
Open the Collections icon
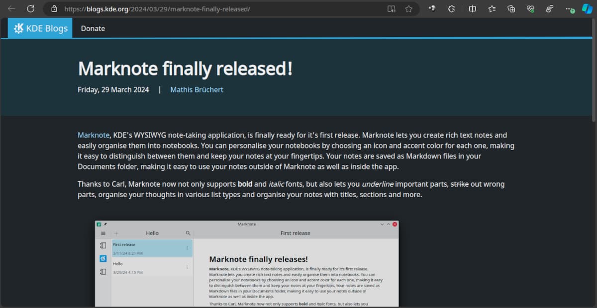pyautogui.click(x=511, y=8)
